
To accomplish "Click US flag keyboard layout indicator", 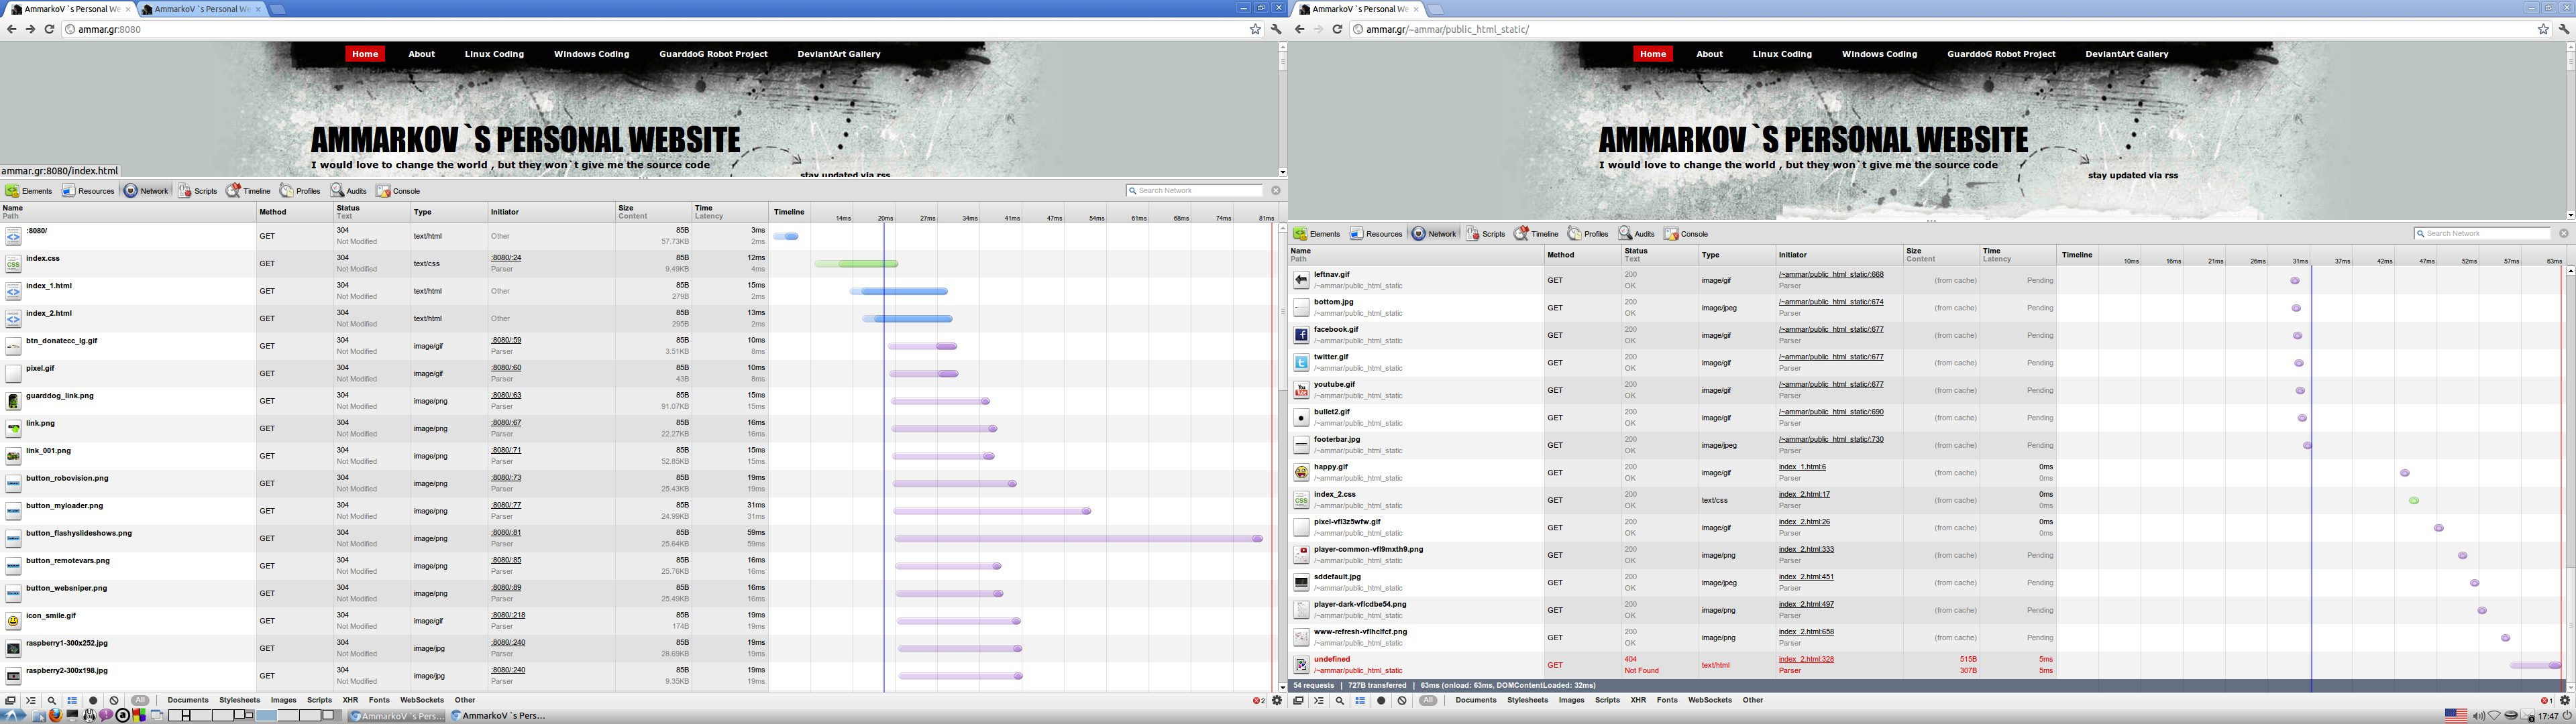I will click(2456, 716).
